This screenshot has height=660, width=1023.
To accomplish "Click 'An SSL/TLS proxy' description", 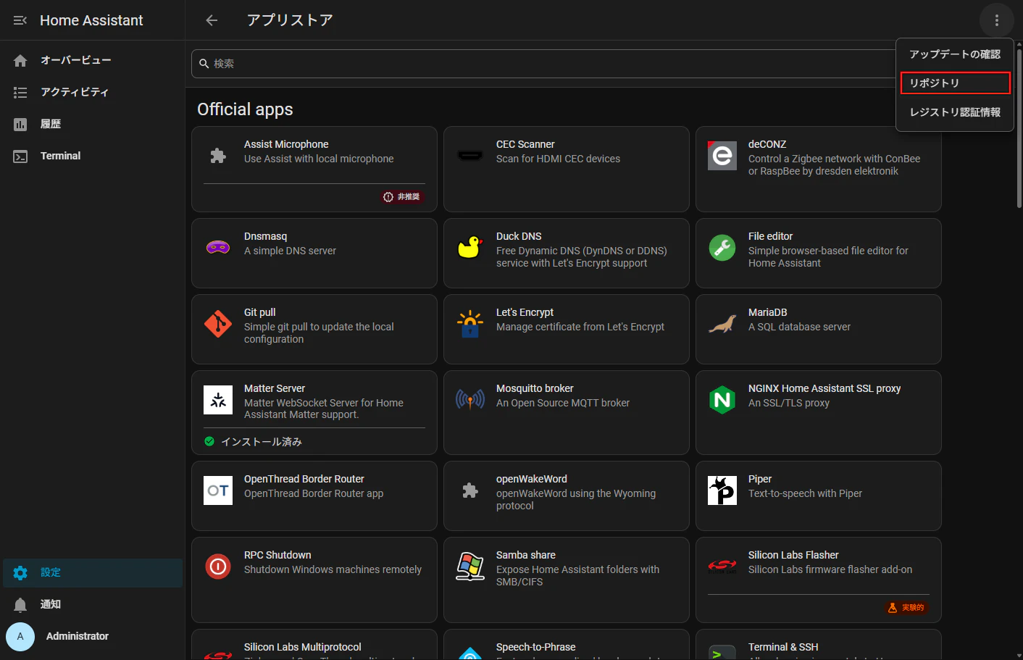I will [789, 403].
